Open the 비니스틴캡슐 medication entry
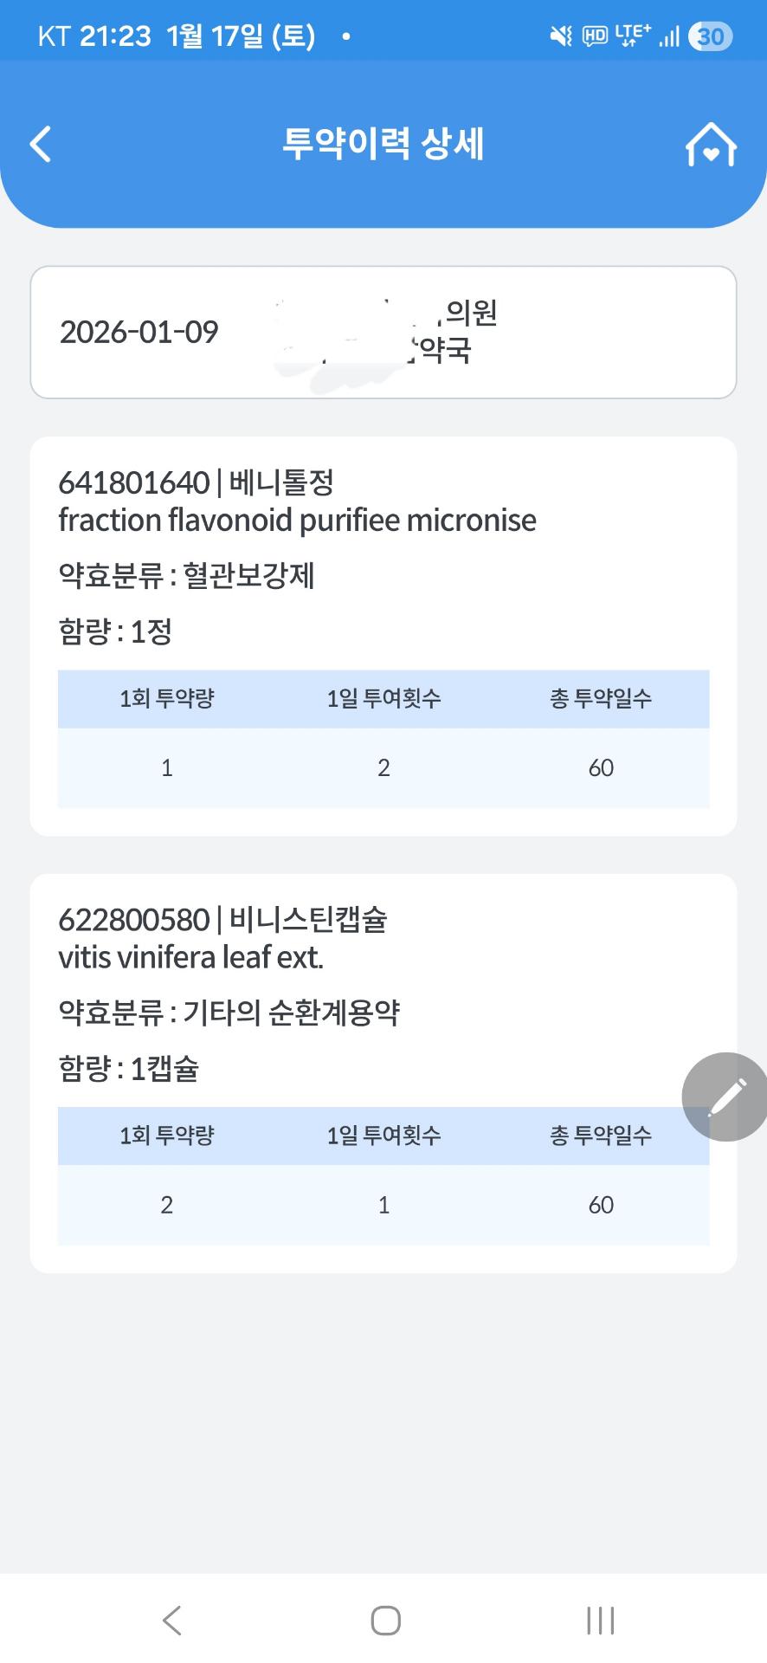This screenshot has width=767, height=1663. pos(307,920)
